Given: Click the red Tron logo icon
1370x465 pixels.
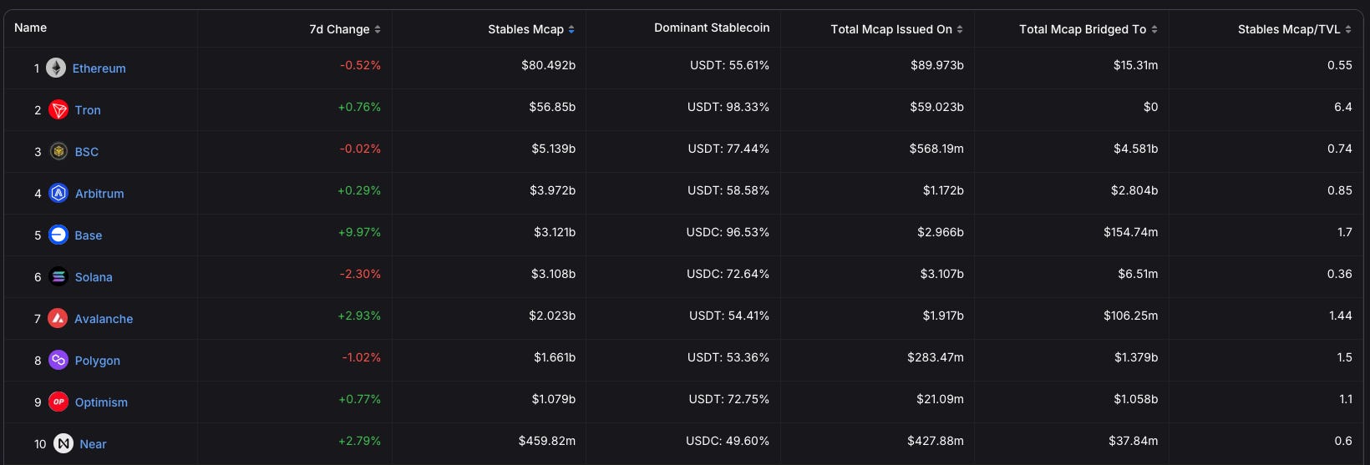Looking at the screenshot, I should (58, 109).
